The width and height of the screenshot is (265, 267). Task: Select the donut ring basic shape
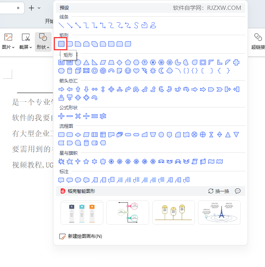tap(95, 71)
